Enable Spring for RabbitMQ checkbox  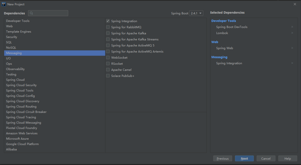108,27
